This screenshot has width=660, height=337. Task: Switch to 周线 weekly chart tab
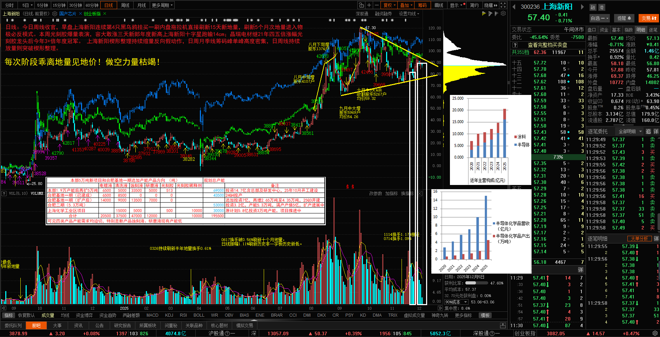pyautogui.click(x=125, y=5)
